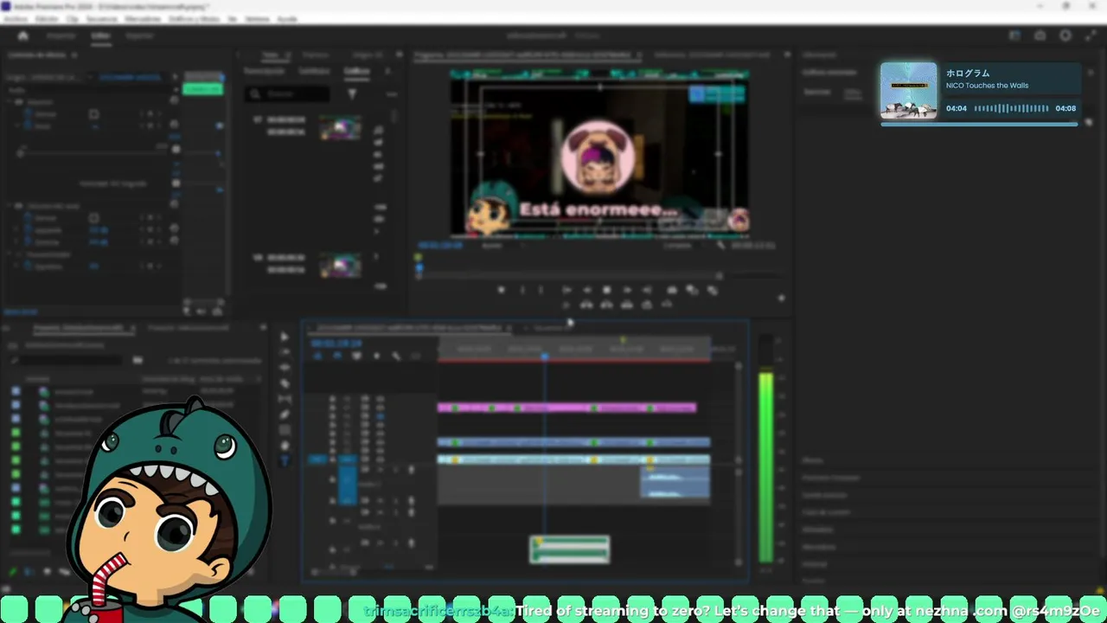The width and height of the screenshot is (1107, 623).
Task: Select the Rectangle shape tool
Action: tap(285, 430)
